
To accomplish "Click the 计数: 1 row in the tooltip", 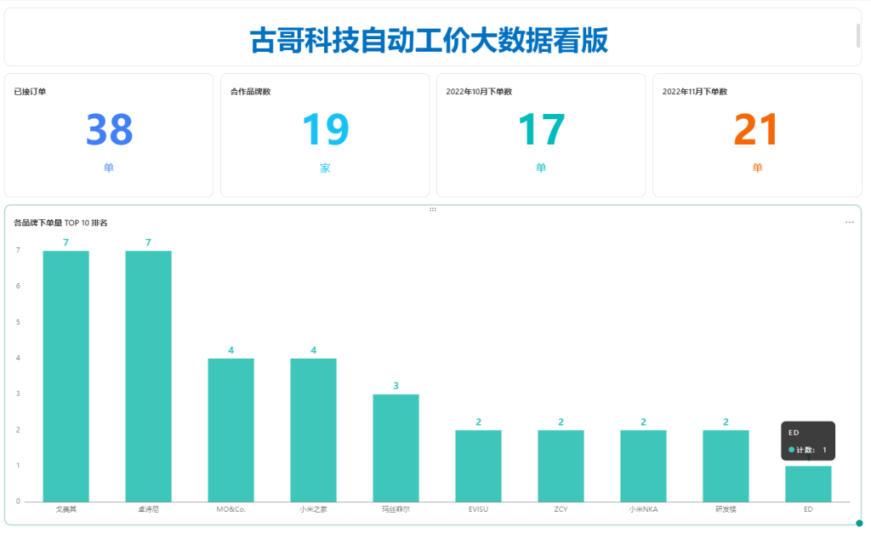I will point(808,450).
